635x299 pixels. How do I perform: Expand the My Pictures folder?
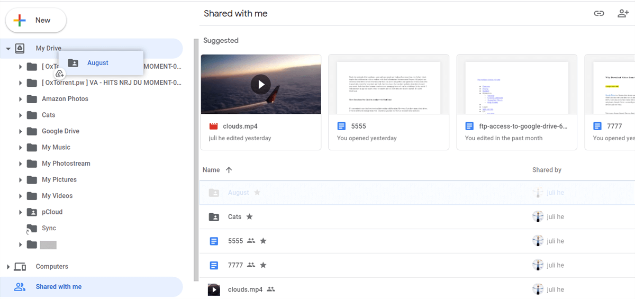point(21,180)
